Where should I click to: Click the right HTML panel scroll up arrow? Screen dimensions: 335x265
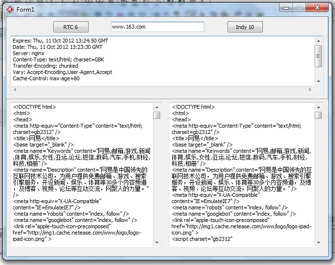coord(319,107)
